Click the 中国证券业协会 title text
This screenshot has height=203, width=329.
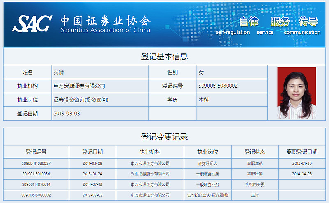pyautogui.click(x=105, y=20)
